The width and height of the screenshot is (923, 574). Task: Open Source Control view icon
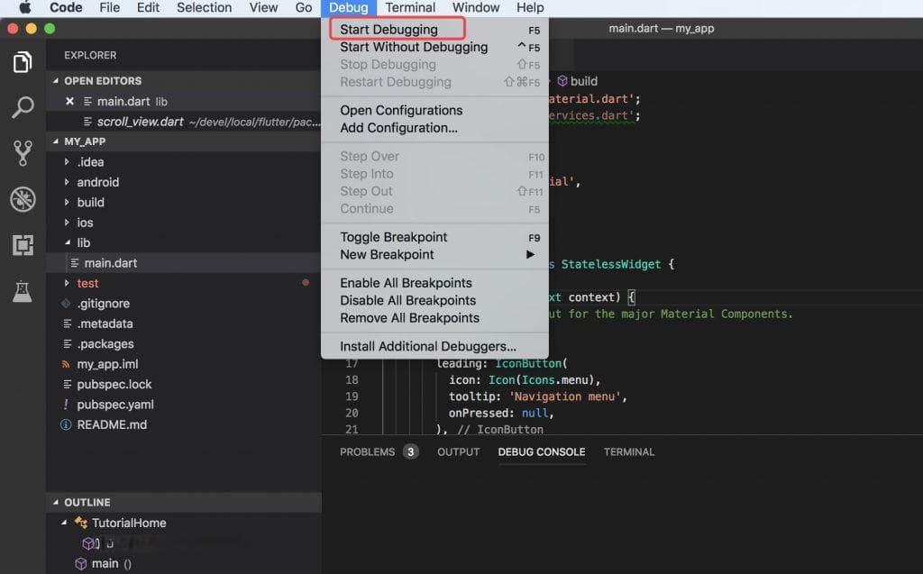23,153
